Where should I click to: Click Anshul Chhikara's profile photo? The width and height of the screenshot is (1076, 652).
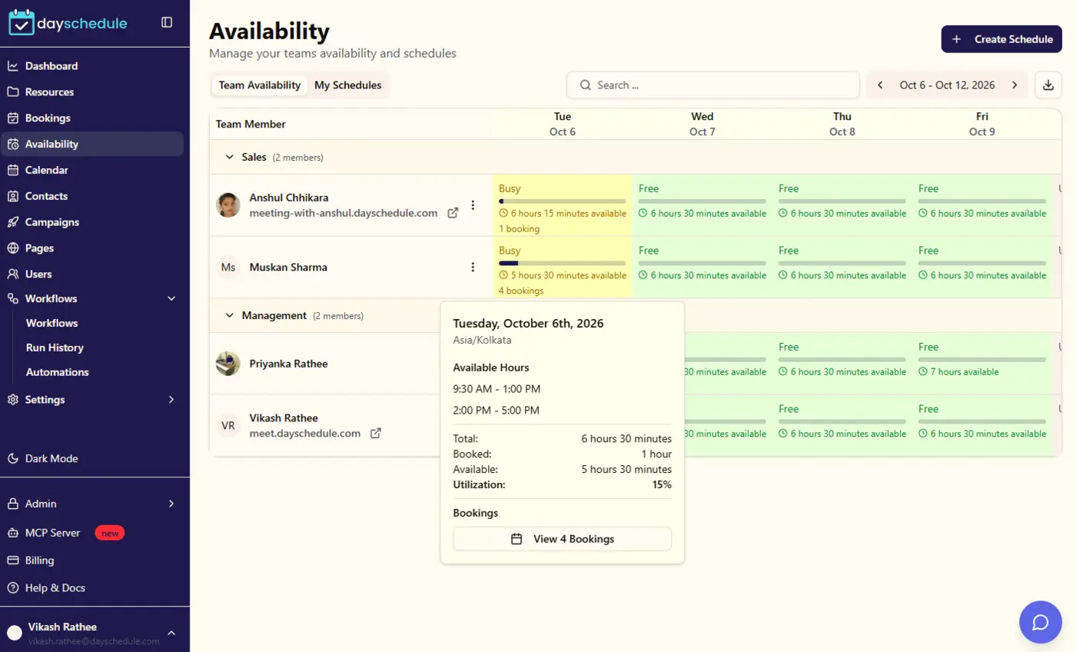tap(228, 205)
